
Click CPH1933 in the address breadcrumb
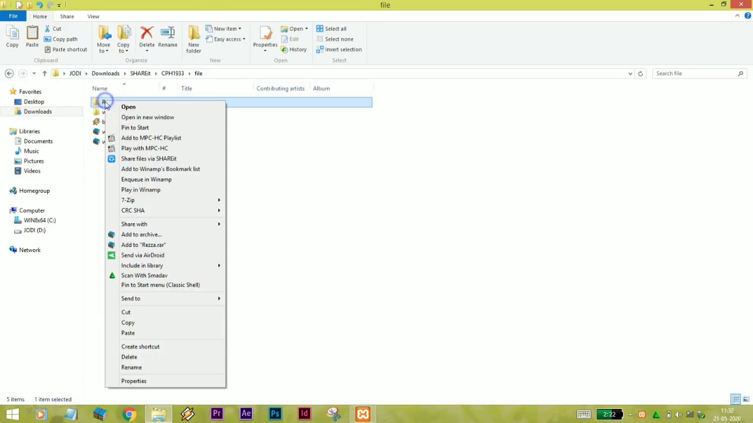pyautogui.click(x=172, y=73)
